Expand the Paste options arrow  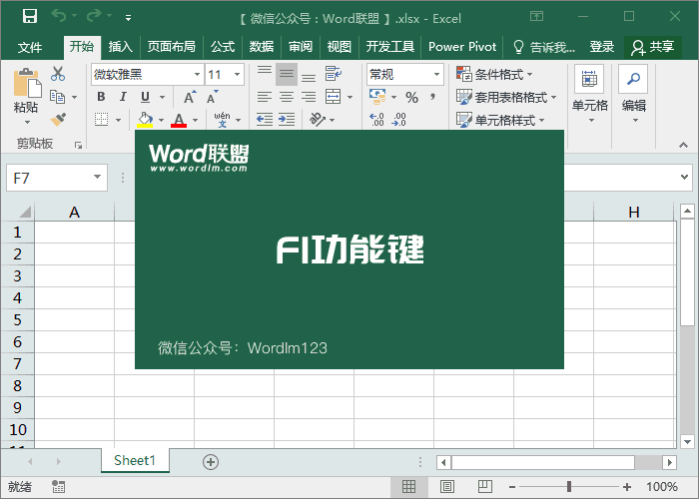coord(27,122)
